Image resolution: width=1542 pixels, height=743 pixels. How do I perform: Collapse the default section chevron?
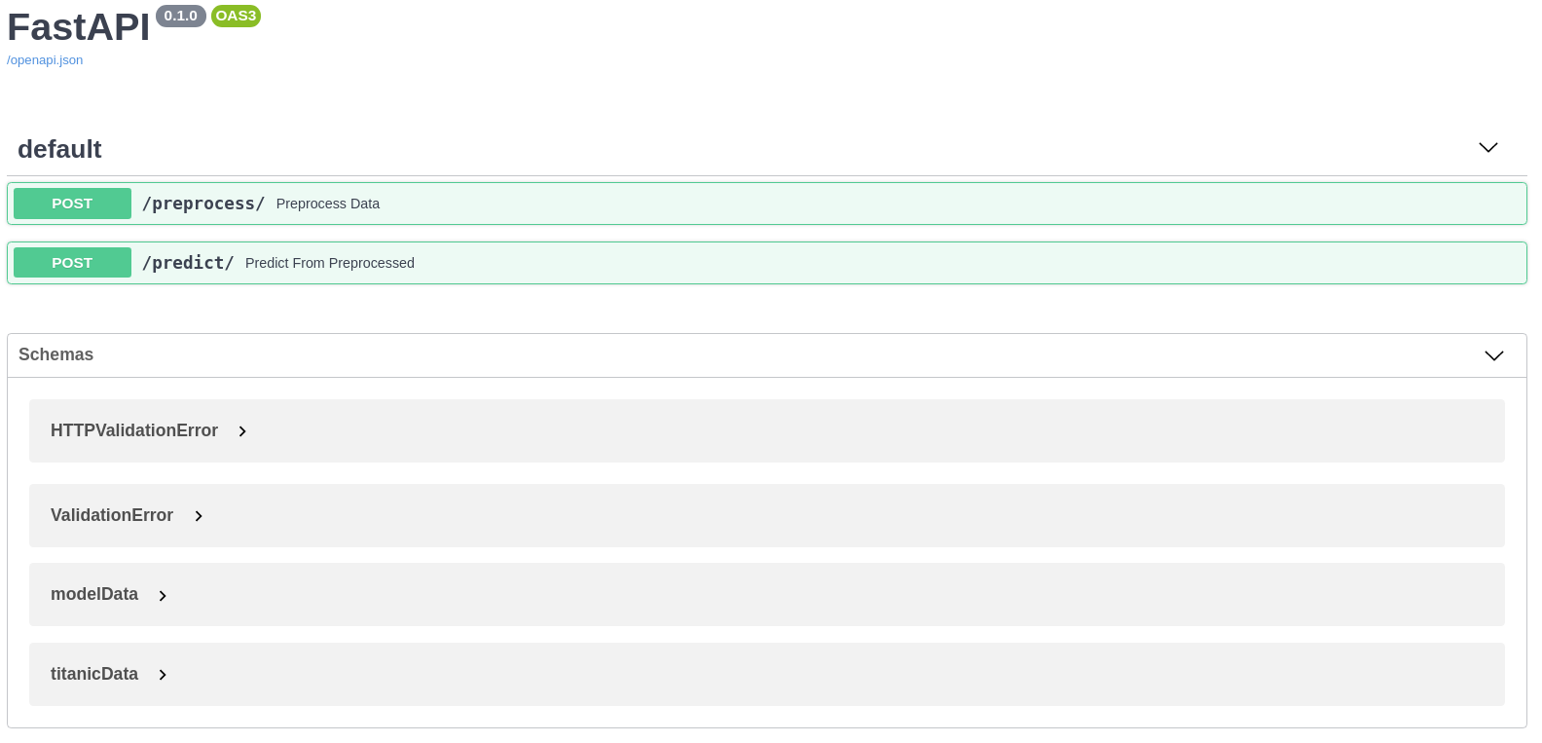1487,148
